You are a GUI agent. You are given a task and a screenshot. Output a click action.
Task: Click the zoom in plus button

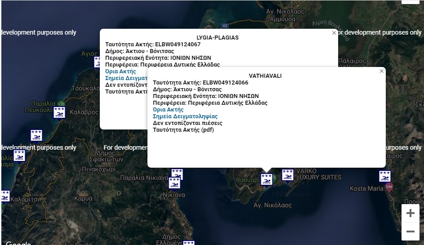[x=410, y=214]
